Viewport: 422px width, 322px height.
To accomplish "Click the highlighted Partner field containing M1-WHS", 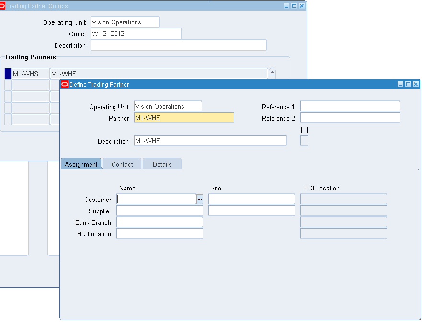I will (184, 118).
